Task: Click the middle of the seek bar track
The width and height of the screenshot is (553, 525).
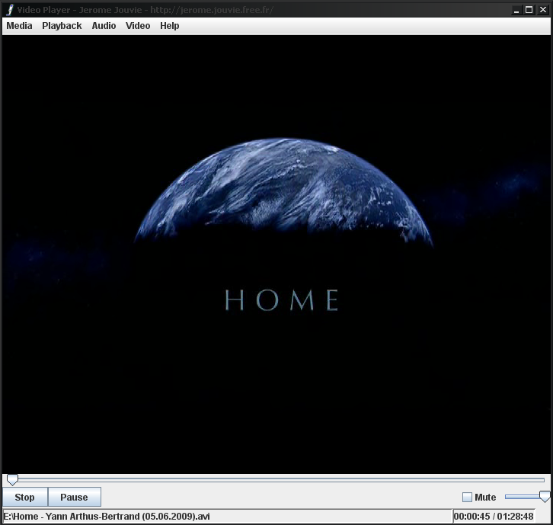Action: [276, 480]
